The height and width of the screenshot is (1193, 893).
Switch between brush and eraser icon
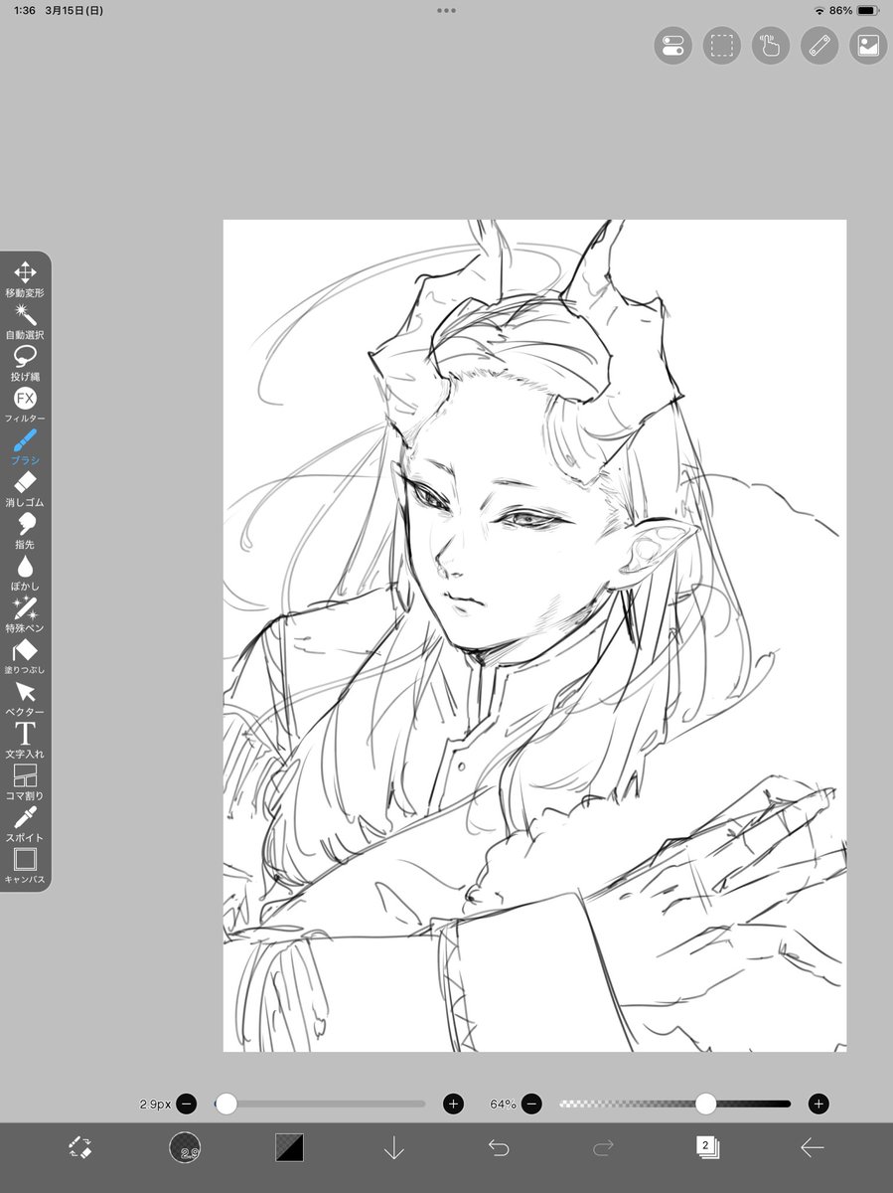click(80, 1147)
